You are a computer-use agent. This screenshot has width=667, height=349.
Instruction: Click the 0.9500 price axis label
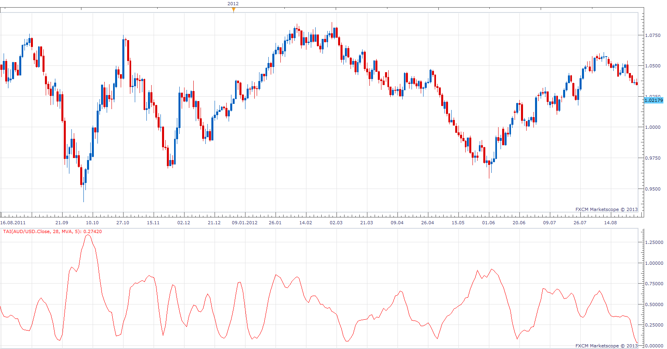click(x=653, y=189)
